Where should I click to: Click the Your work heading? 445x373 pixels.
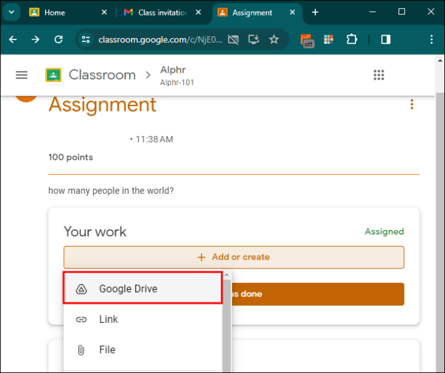(x=95, y=231)
